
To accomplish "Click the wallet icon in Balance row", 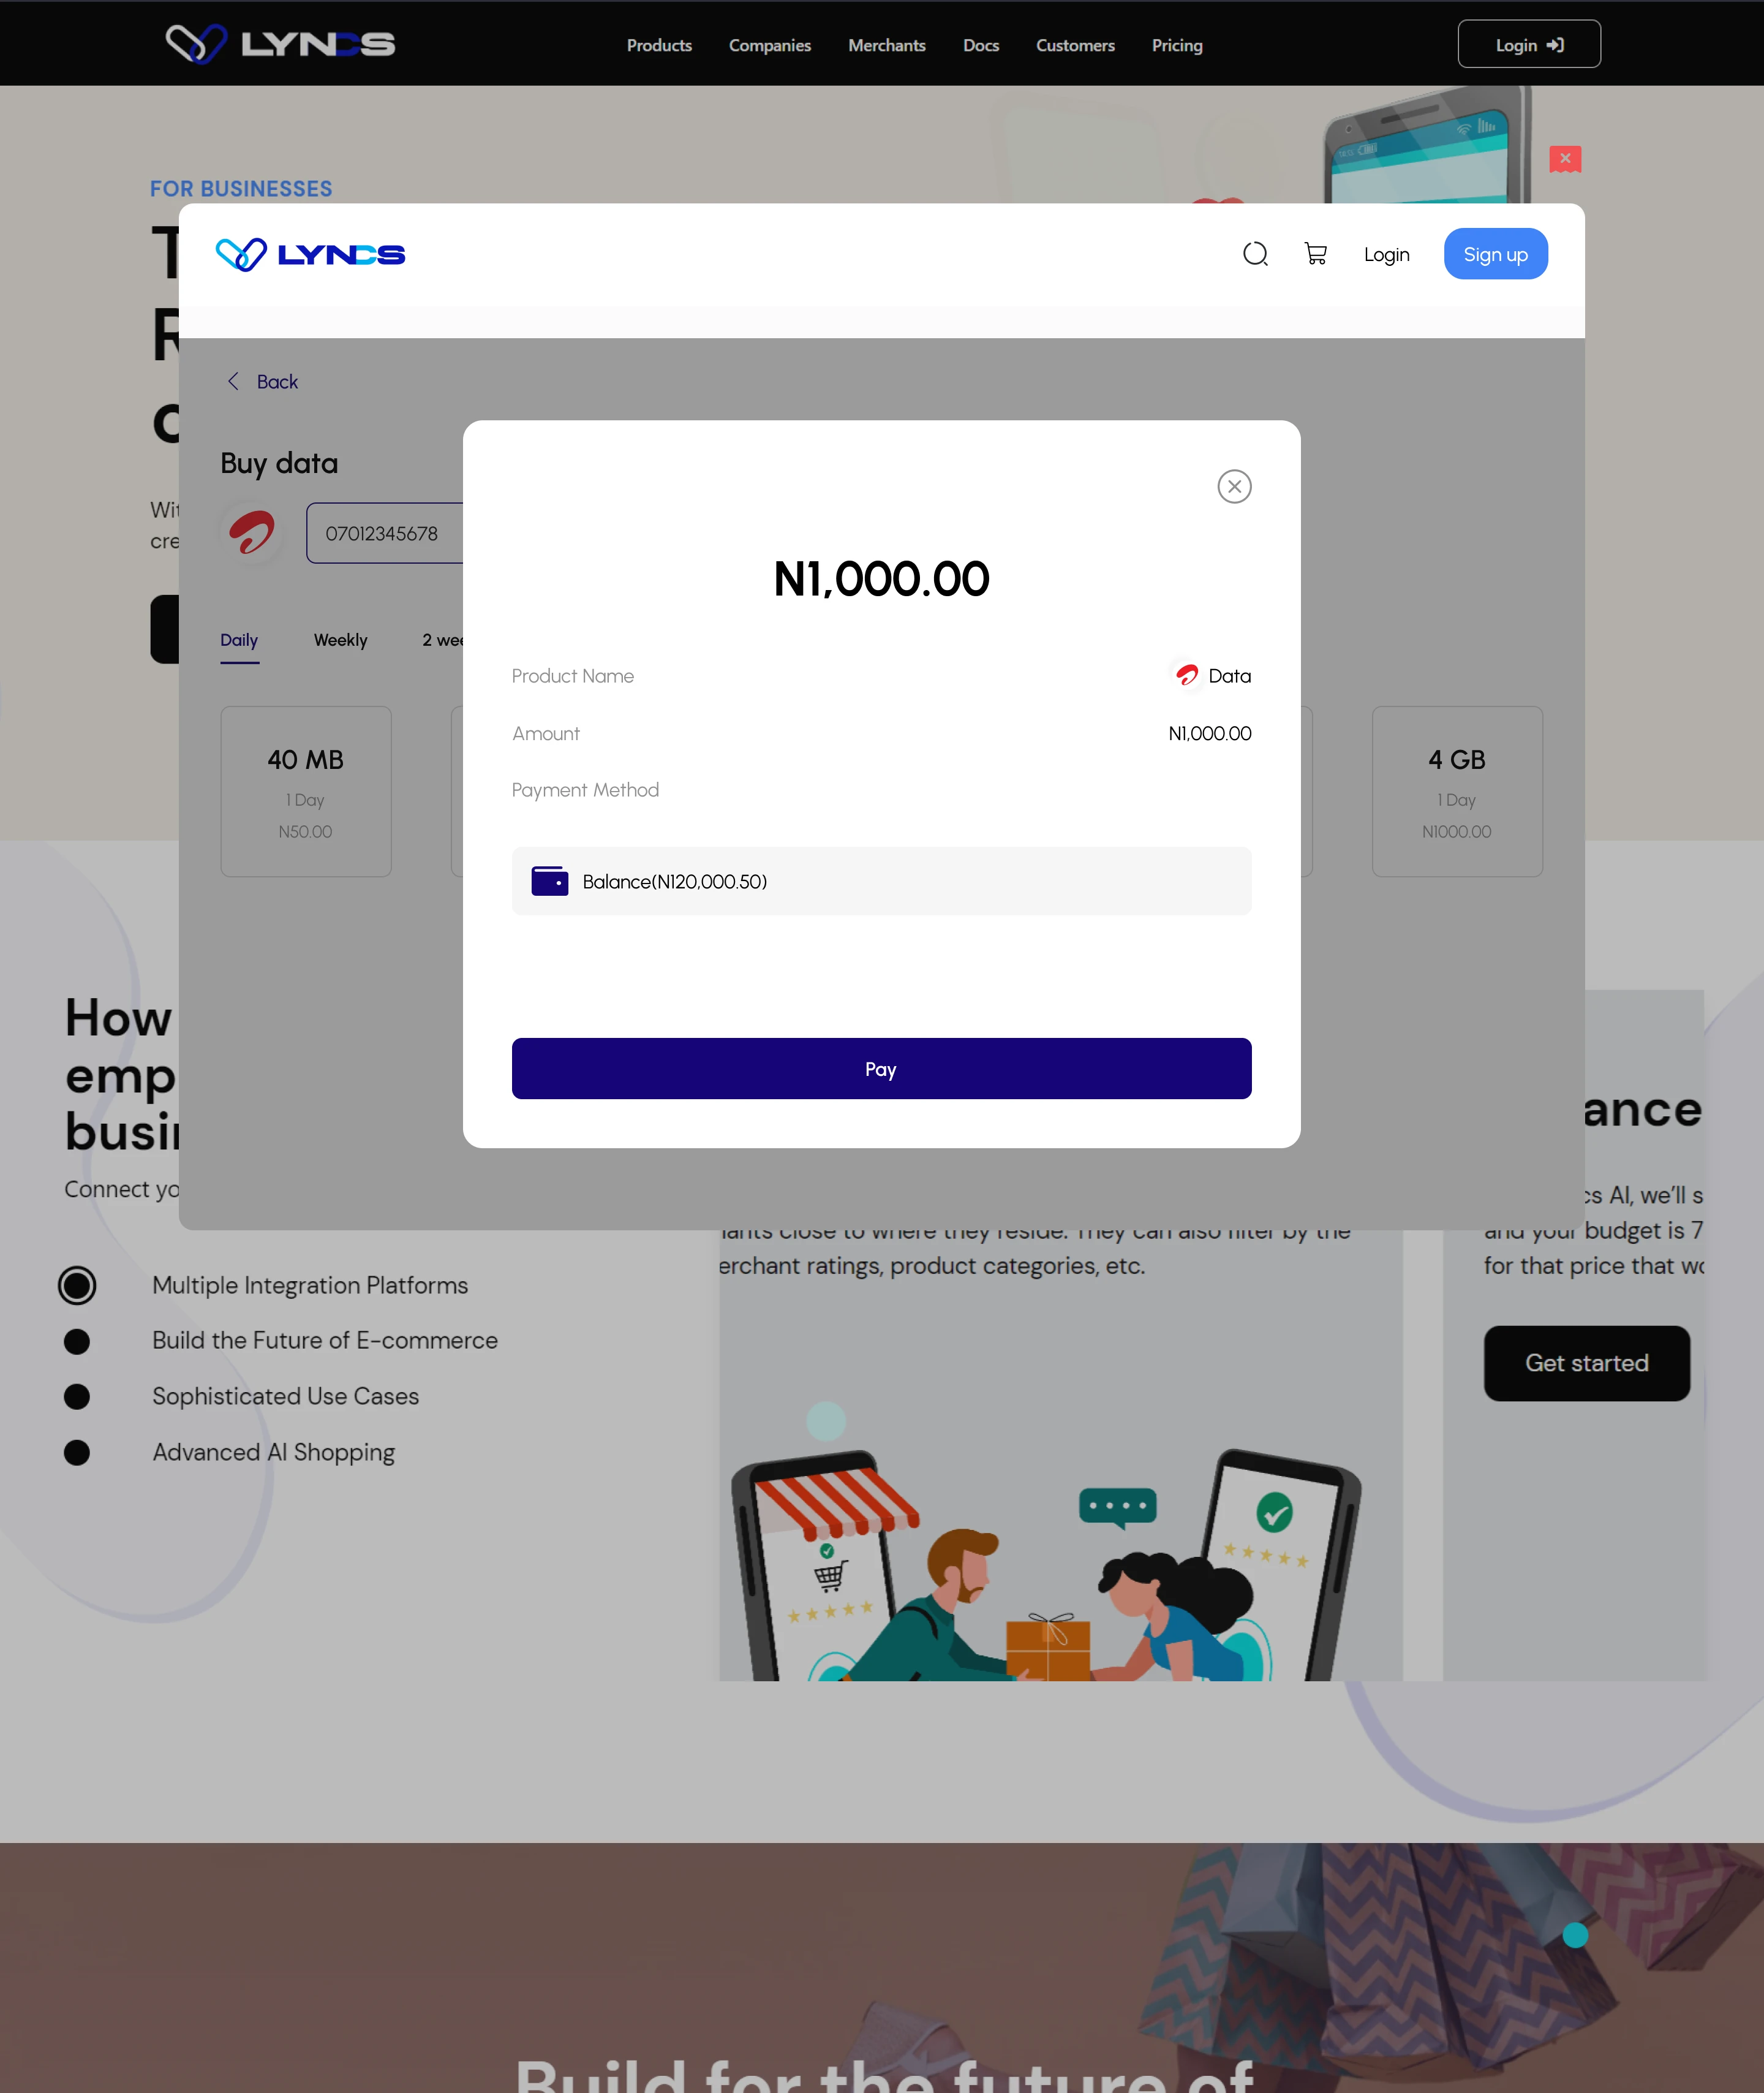I will tap(549, 880).
